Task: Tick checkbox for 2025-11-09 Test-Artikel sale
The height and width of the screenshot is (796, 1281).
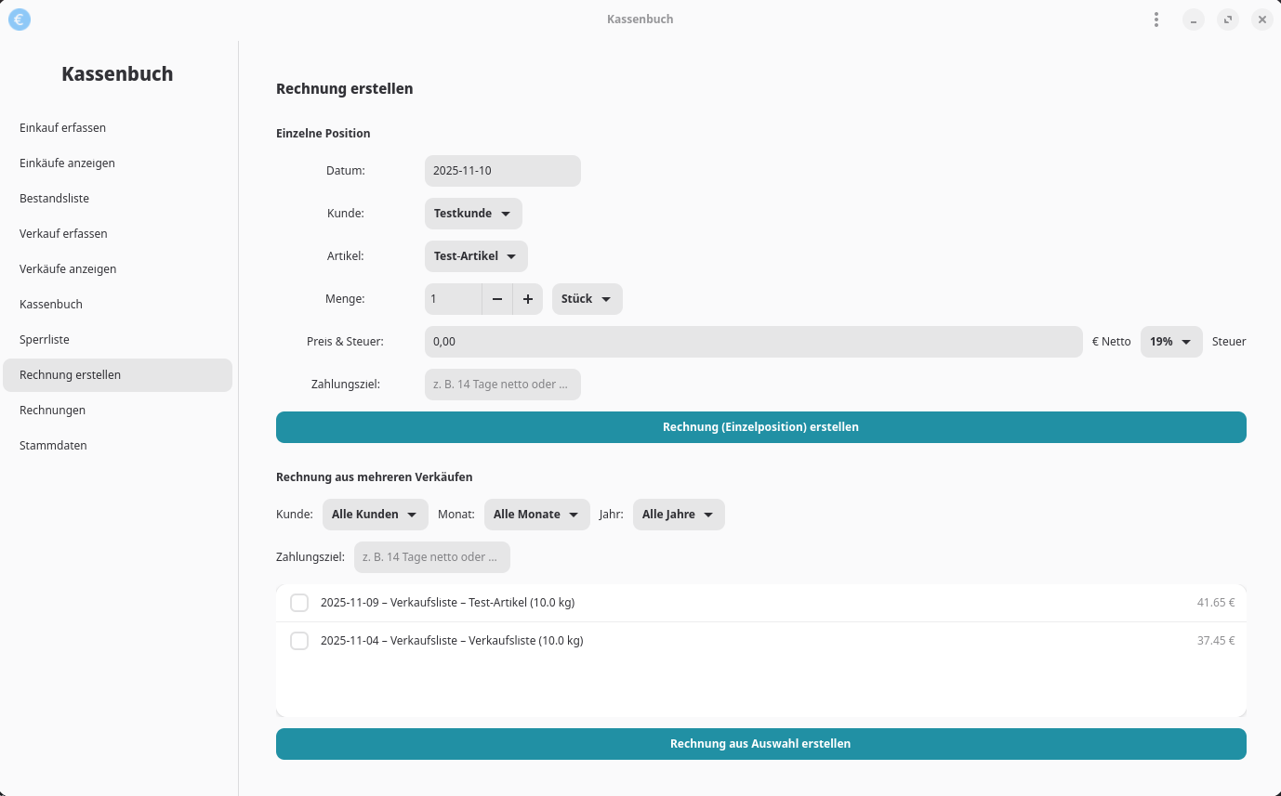Action: (299, 603)
